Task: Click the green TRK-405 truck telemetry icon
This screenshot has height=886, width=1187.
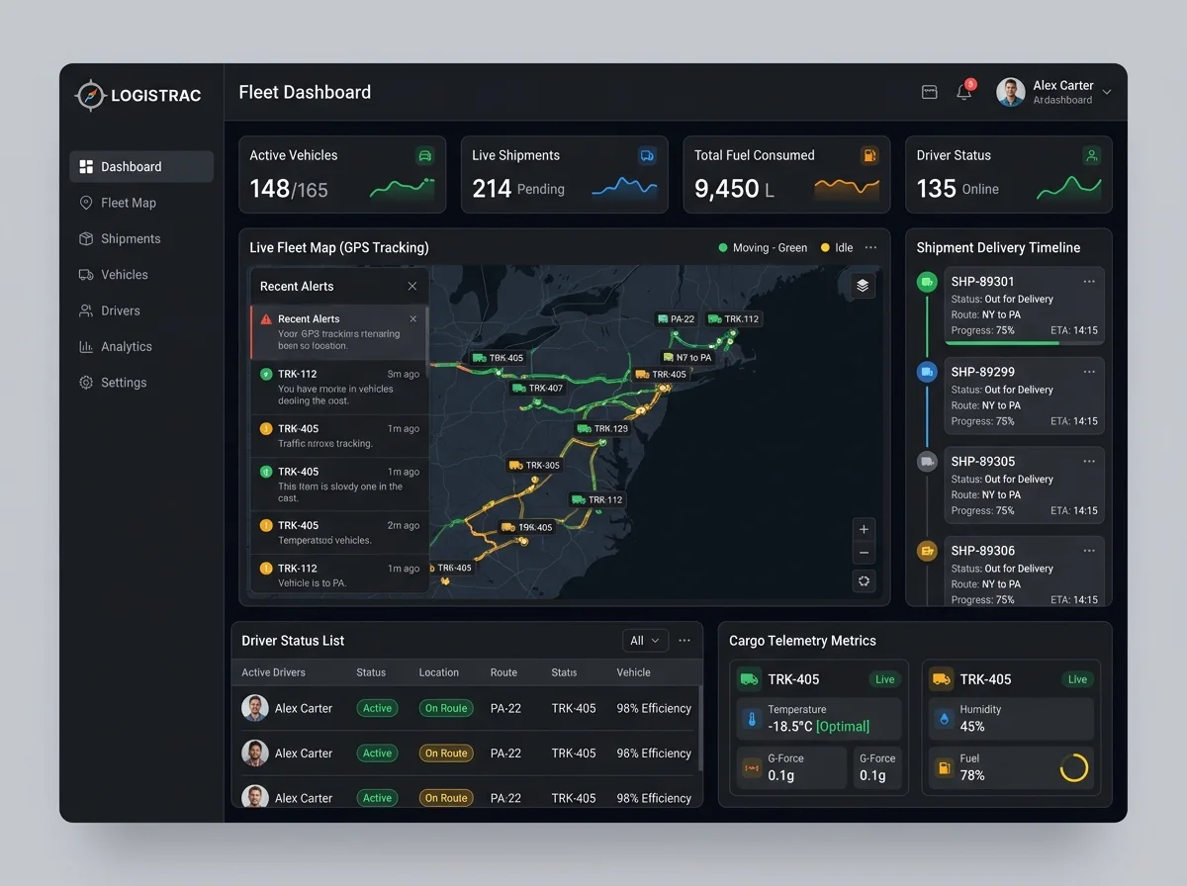Action: pos(749,679)
